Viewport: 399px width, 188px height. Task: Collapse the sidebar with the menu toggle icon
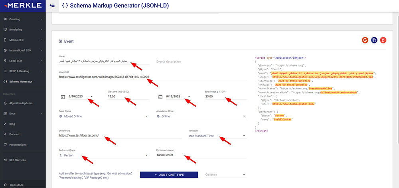point(52,5)
